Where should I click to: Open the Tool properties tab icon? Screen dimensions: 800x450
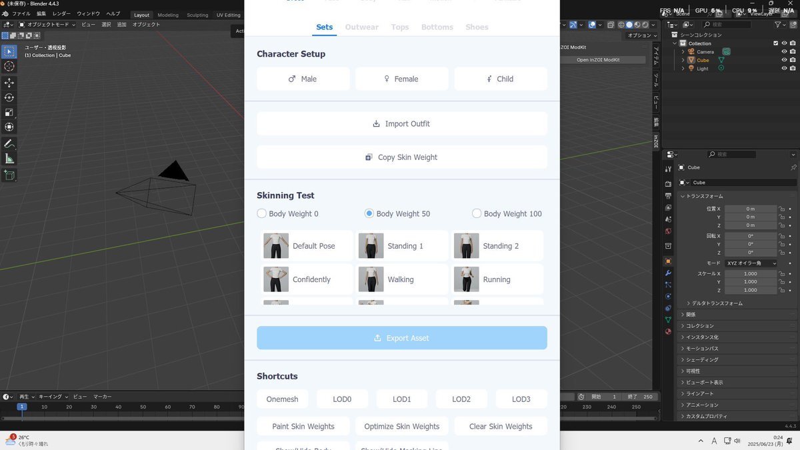pyautogui.click(x=668, y=169)
